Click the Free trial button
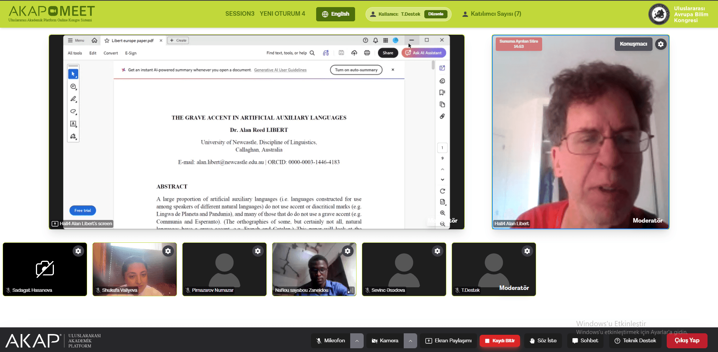This screenshot has width=718, height=352. click(x=83, y=211)
